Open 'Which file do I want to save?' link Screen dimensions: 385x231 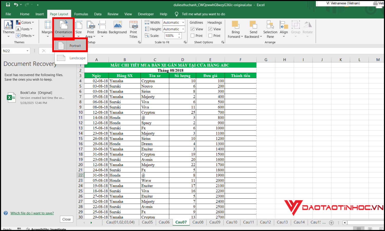(32, 213)
